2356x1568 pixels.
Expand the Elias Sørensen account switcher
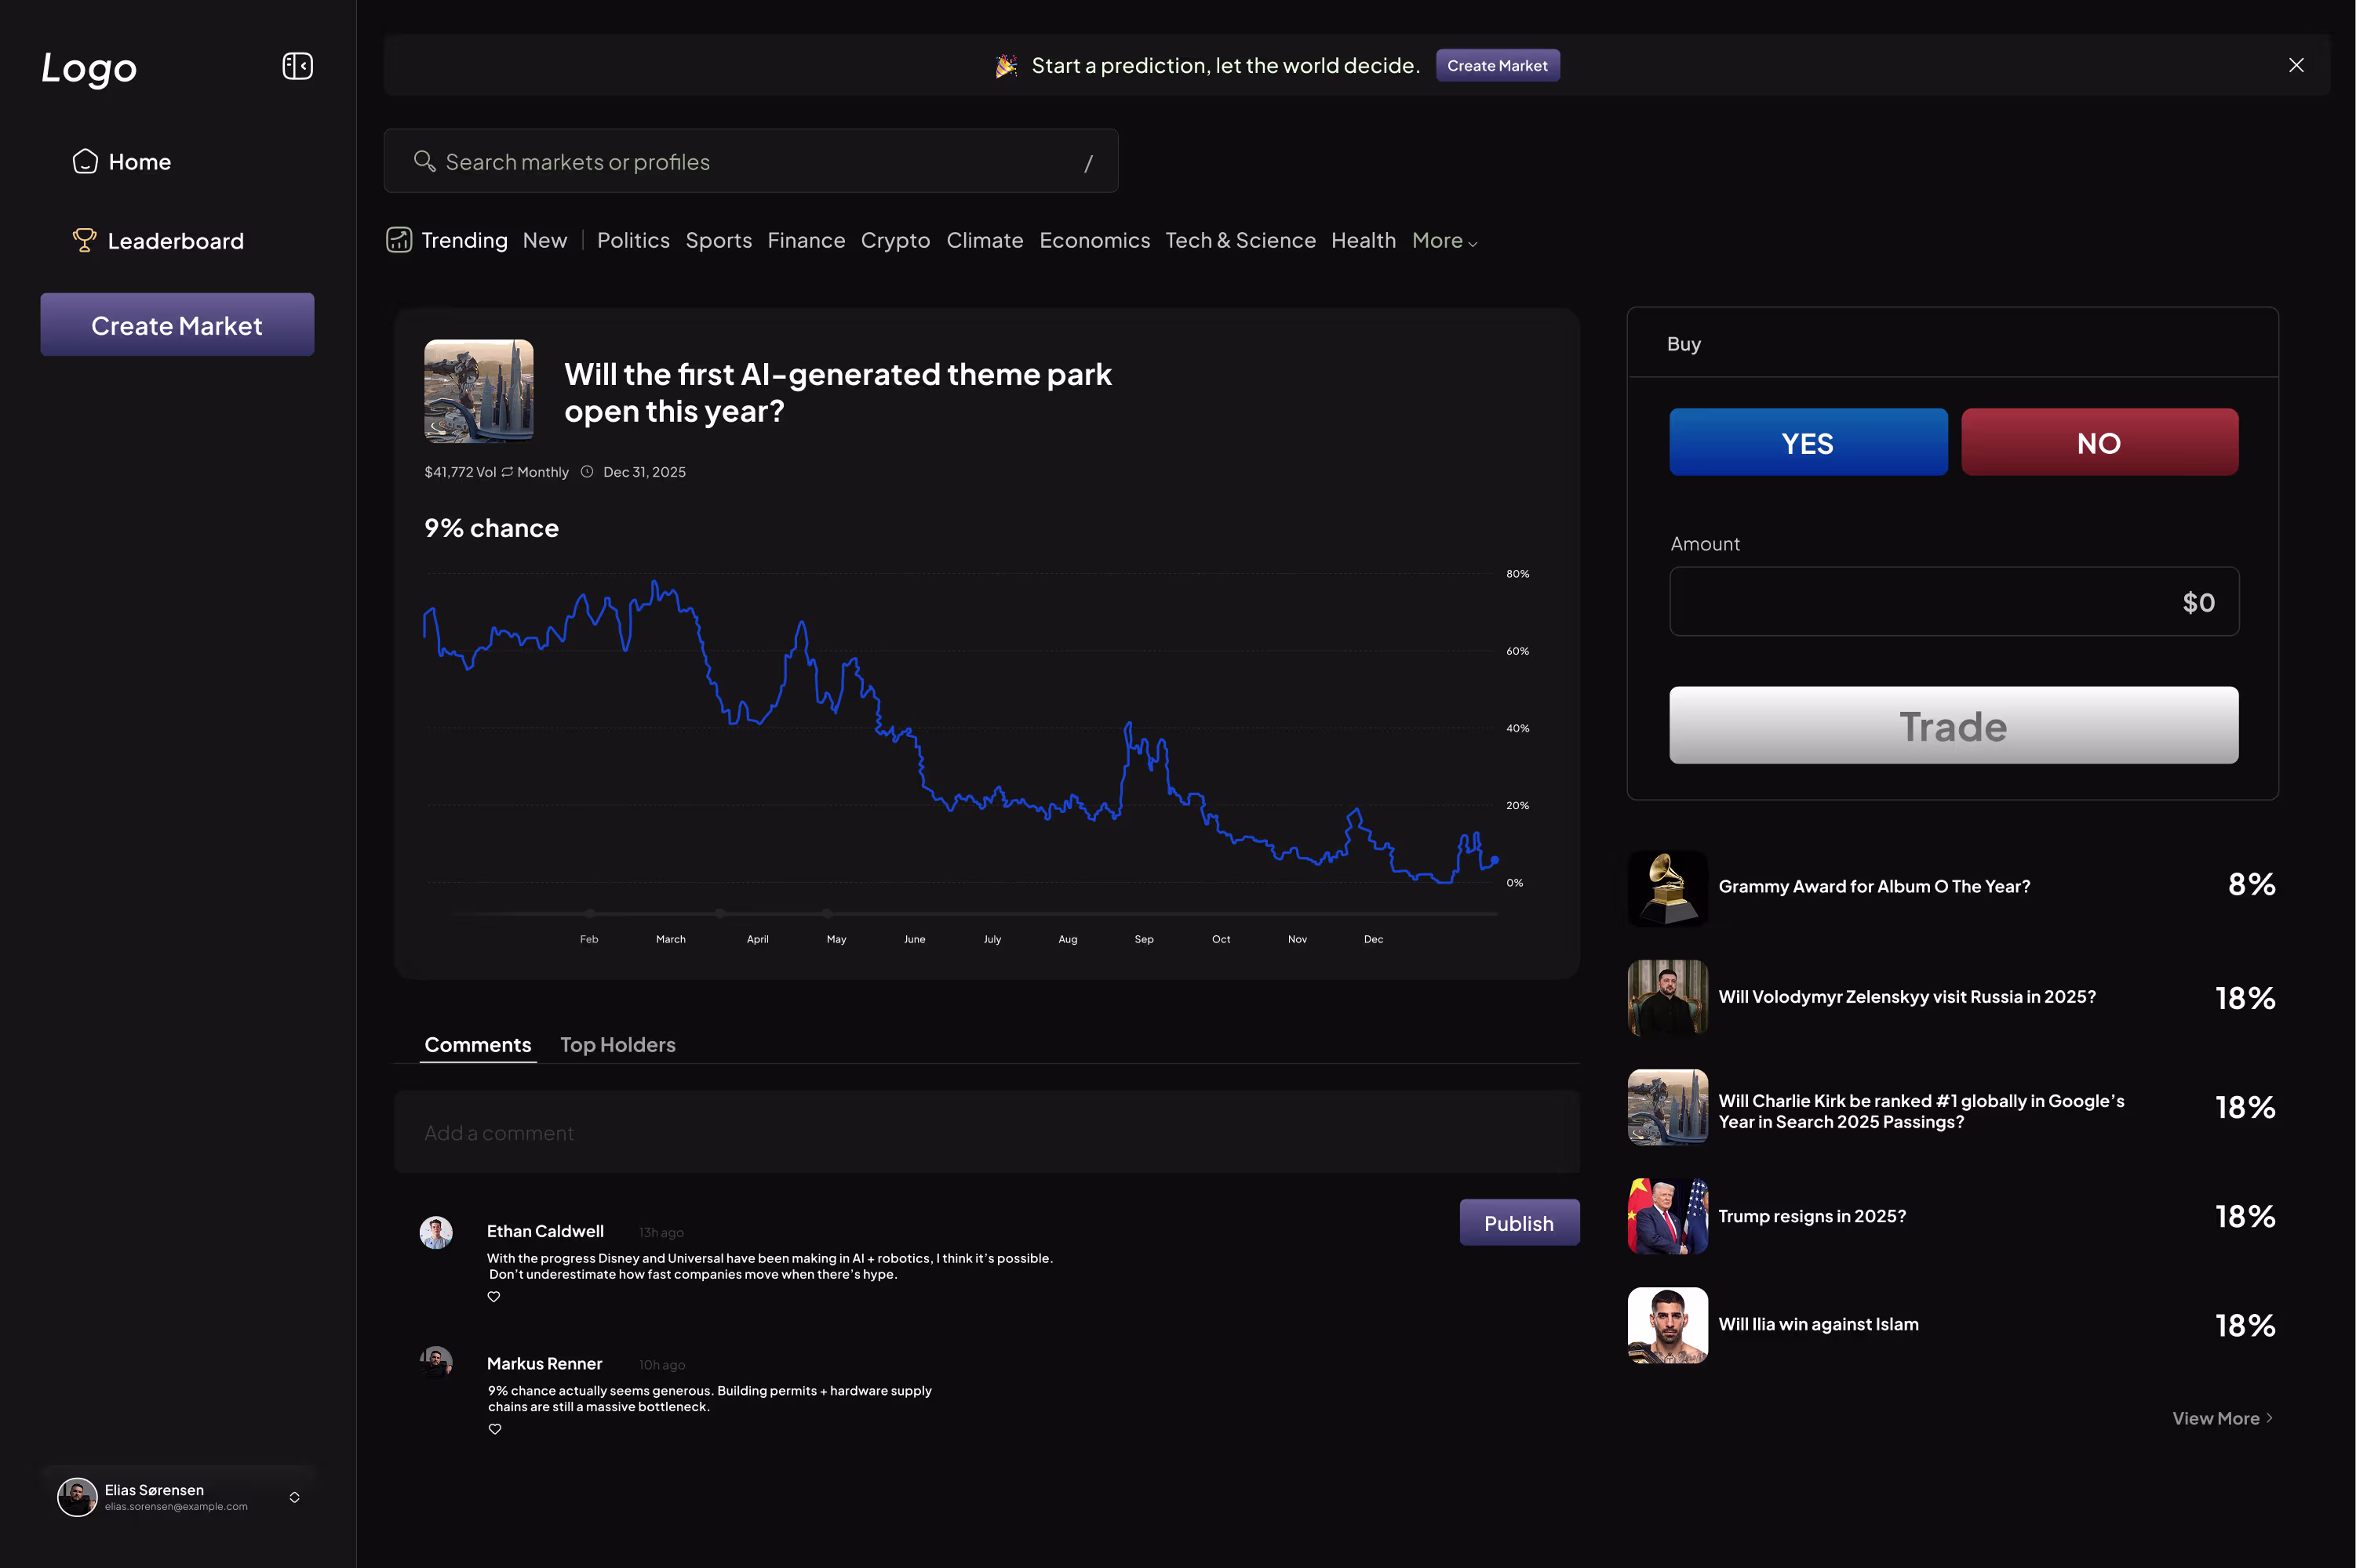294,1497
